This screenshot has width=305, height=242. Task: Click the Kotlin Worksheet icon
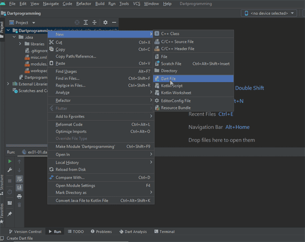(157, 93)
